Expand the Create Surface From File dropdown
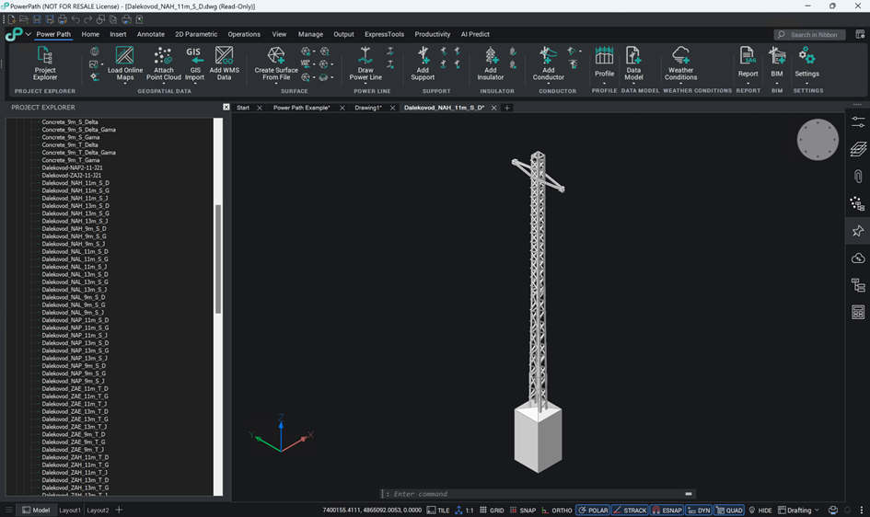870x517 pixels. (276, 84)
